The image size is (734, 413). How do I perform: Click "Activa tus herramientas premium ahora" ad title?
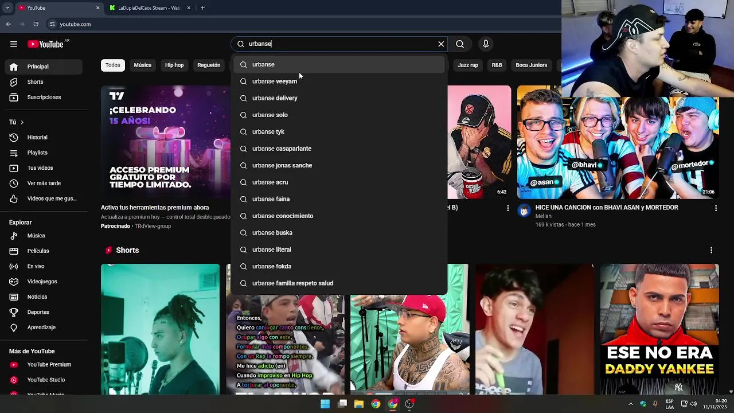click(x=155, y=208)
